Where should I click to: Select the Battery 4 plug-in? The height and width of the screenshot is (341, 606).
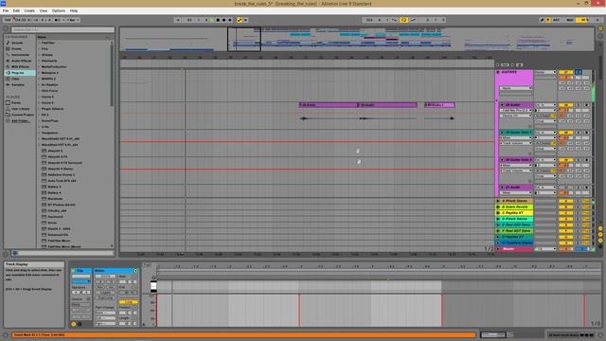pyautogui.click(x=54, y=192)
